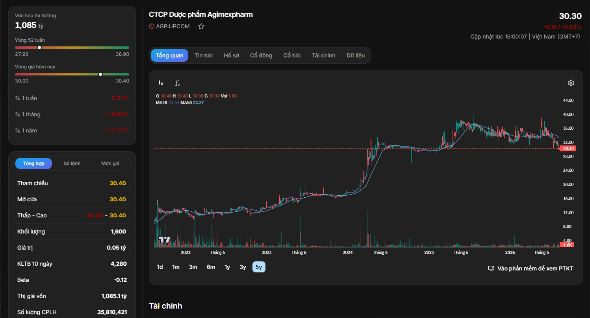Click the 52-week low value 27.96
This screenshot has height=318, width=590.
click(x=22, y=54)
